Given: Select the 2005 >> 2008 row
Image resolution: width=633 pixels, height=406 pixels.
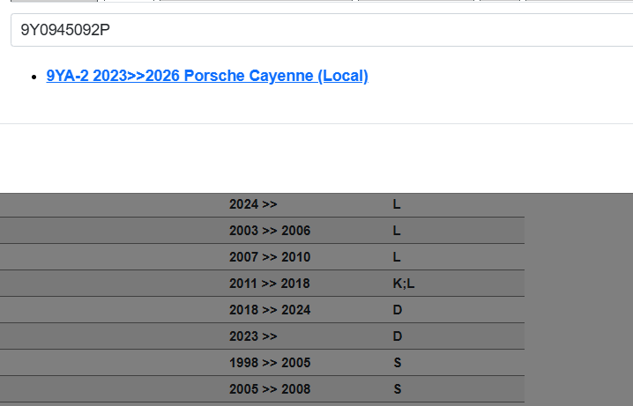Looking at the screenshot, I should 269,389.
